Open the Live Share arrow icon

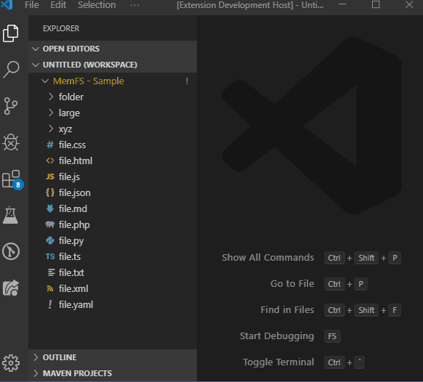11,288
